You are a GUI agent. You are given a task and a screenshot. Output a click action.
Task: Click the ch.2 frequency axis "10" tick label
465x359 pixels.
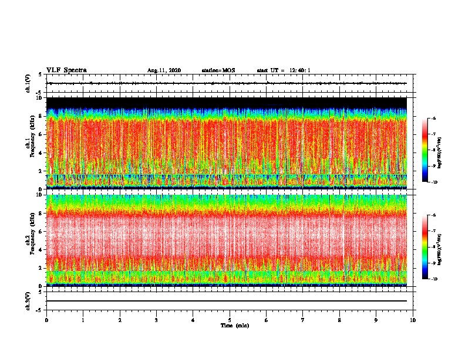tap(39, 195)
